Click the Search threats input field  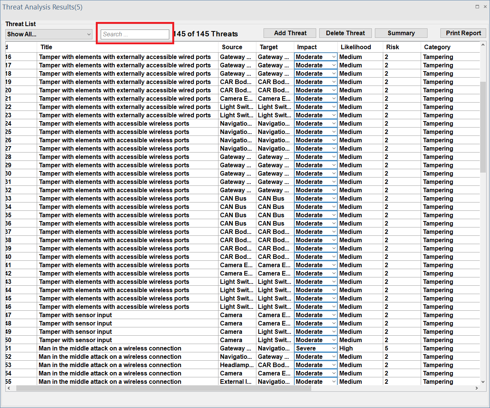pyautogui.click(x=135, y=34)
